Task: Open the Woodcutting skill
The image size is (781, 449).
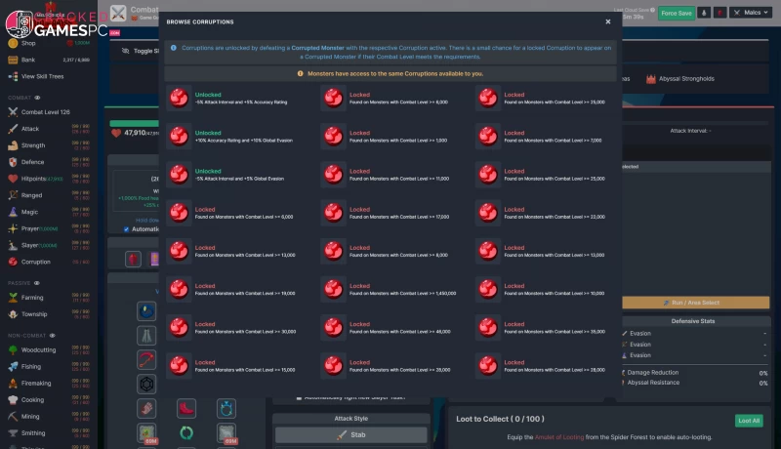Action: (13, 348)
